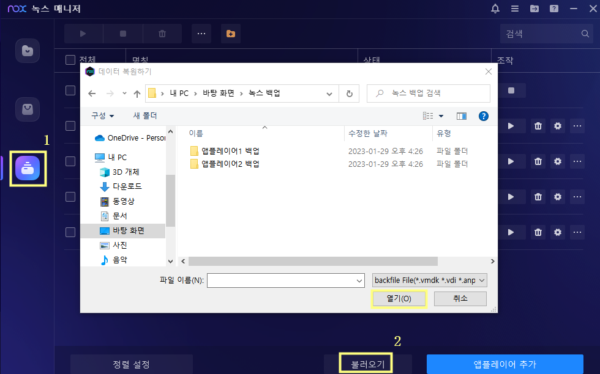600x374 pixels.
Task: Click the navigation pane vertical scrollbar
Action: click(x=171, y=201)
